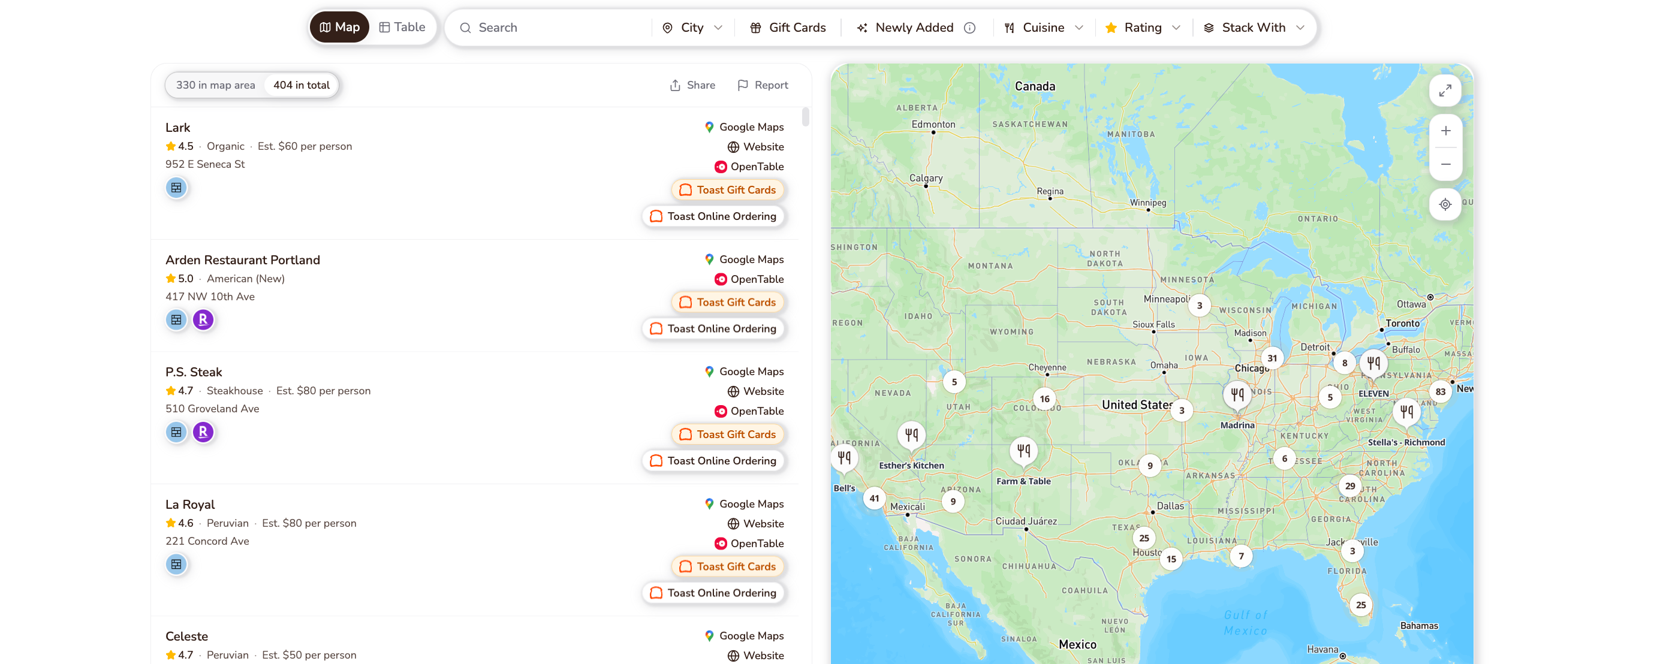Open Lark's Website link
Viewport: 1669px width, 664px height.
point(755,147)
